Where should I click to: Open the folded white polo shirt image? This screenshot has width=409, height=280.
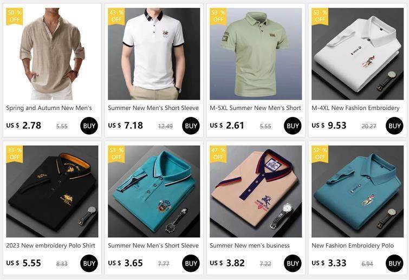click(x=358, y=54)
